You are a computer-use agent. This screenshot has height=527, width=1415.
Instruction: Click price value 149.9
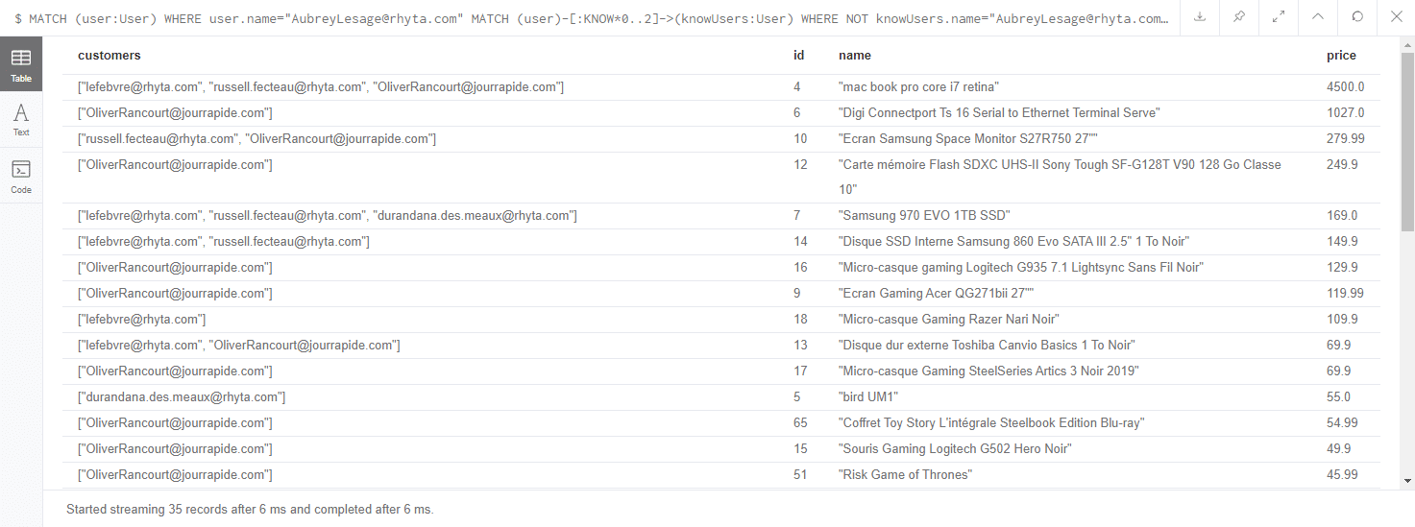coord(1343,242)
